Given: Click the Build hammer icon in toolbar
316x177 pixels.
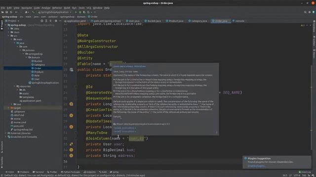Looking at the screenshot, I should (x=33, y=12).
